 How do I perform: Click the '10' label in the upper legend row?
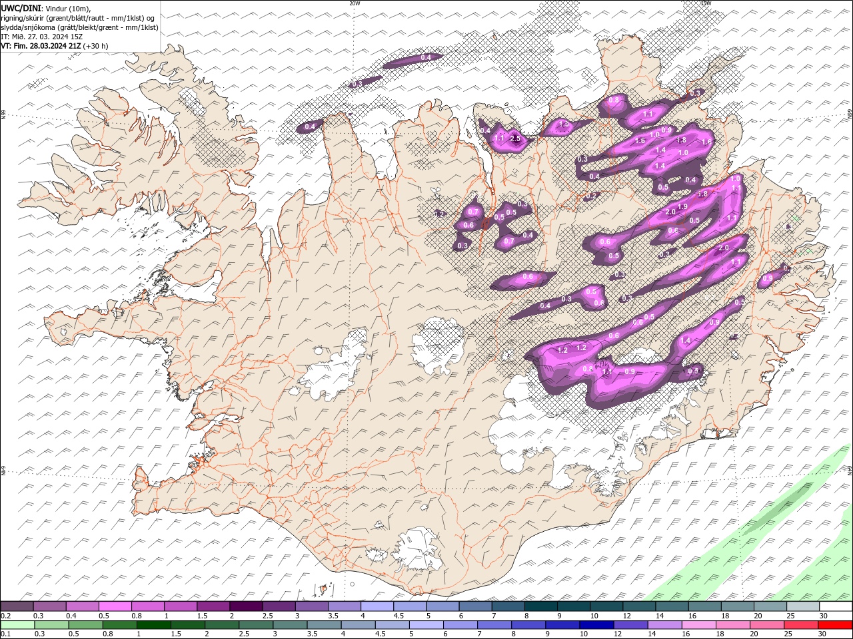594,616
